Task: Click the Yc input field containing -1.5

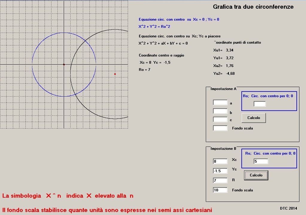Action: (x=220, y=171)
